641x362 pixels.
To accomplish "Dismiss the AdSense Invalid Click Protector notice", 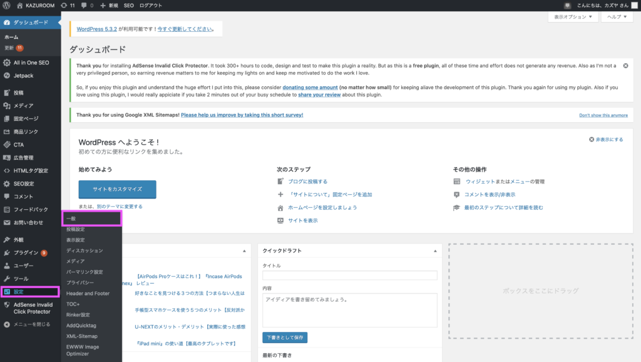I will pyautogui.click(x=625, y=66).
